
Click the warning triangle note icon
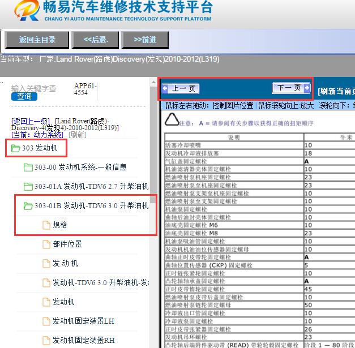click(x=172, y=119)
